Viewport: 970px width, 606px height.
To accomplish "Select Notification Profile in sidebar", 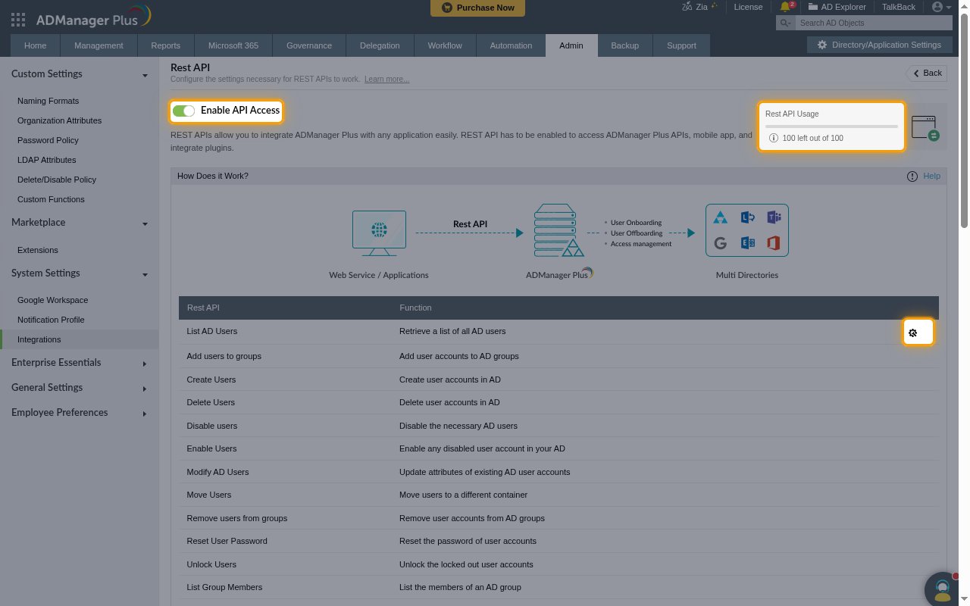I will click(x=51, y=320).
